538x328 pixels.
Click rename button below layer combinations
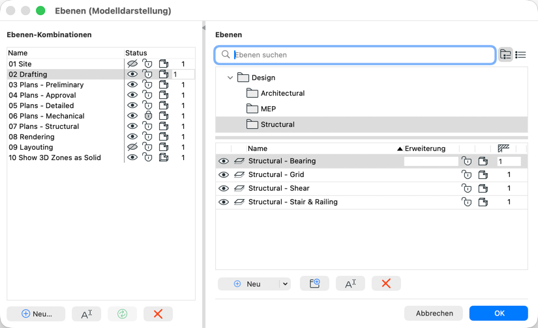pos(87,314)
